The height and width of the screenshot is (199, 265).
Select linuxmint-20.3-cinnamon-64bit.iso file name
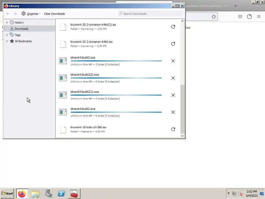point(91,42)
